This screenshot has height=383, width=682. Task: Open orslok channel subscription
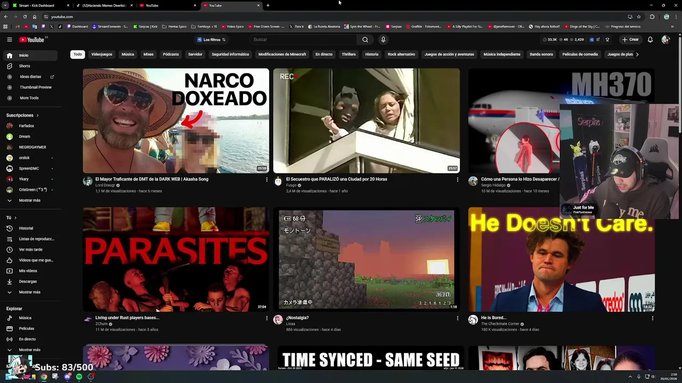(30, 158)
